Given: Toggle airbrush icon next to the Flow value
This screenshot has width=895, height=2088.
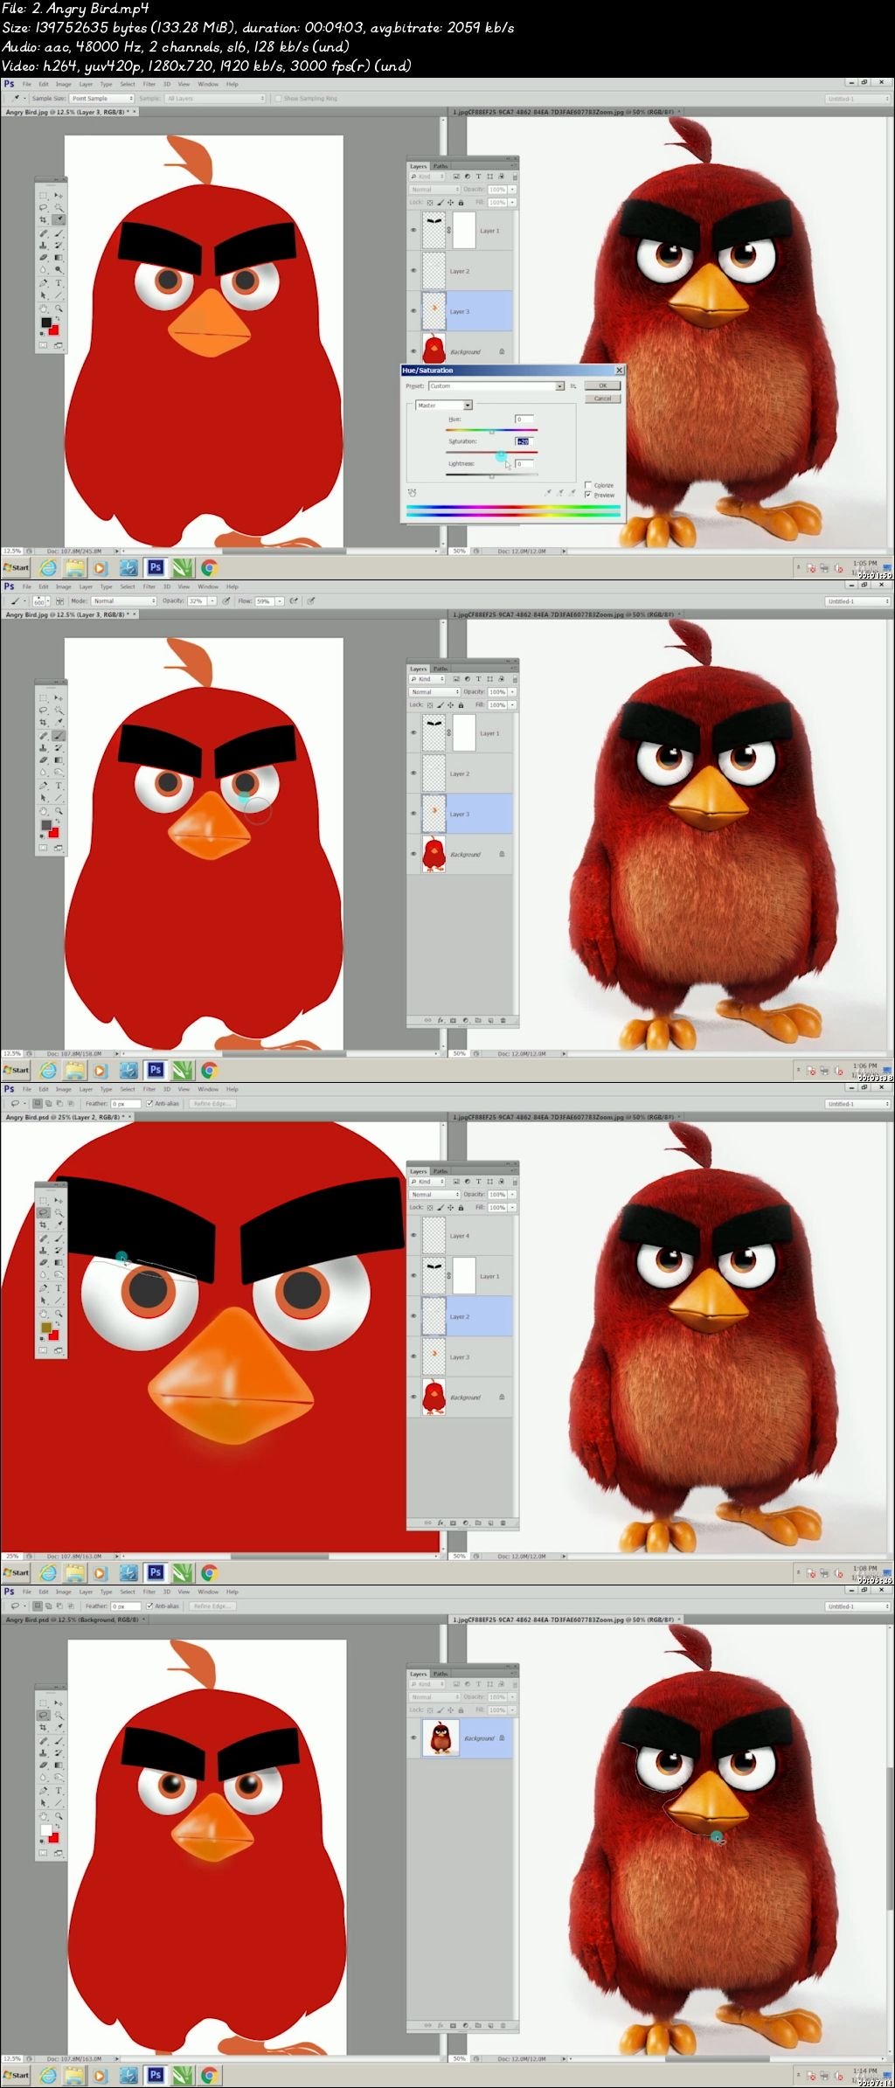Looking at the screenshot, I should point(294,601).
